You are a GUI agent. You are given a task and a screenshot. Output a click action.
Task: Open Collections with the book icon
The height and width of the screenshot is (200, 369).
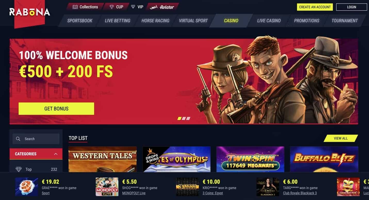coord(85,7)
